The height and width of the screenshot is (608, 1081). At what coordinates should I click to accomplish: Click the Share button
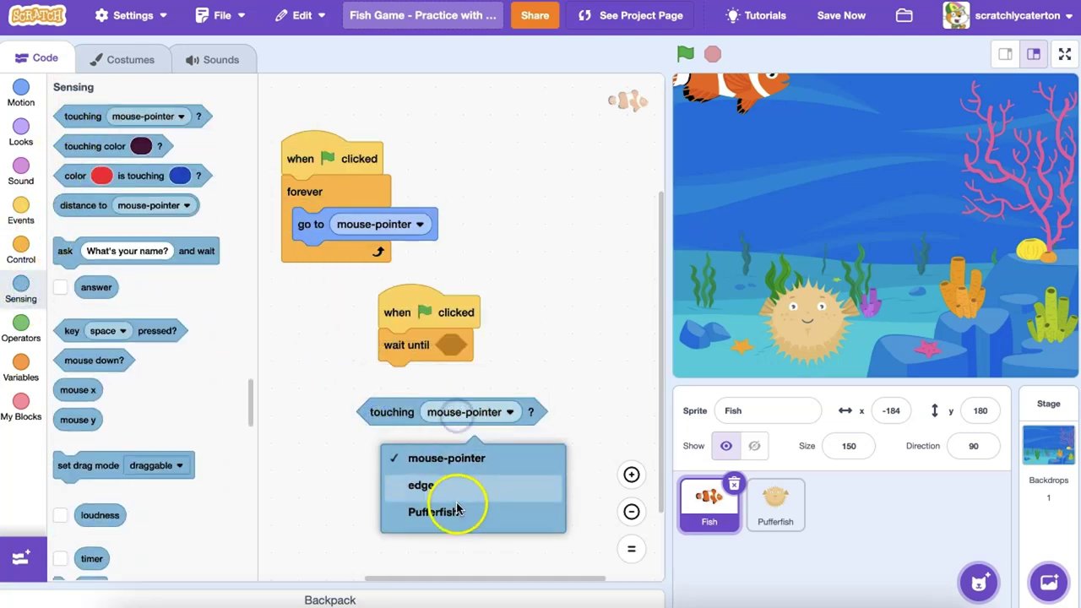pyautogui.click(x=535, y=15)
